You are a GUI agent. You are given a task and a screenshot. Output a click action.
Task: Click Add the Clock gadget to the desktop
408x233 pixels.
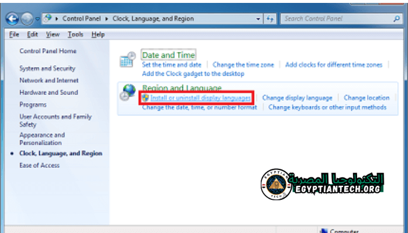pyautogui.click(x=193, y=74)
